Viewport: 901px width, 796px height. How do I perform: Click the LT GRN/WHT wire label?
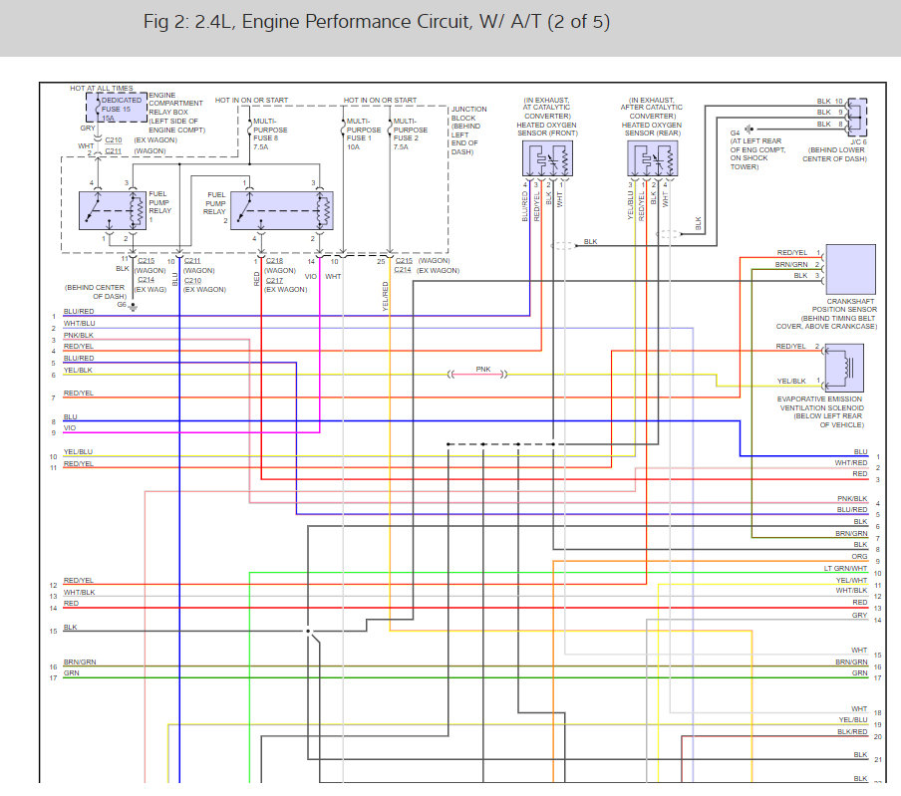tap(846, 568)
